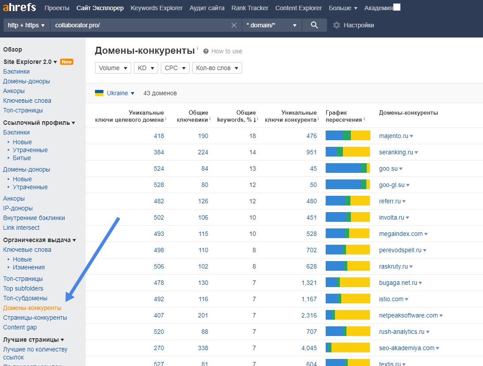Expand the Volume filter dropdown
The image size is (483, 366).
(113, 68)
